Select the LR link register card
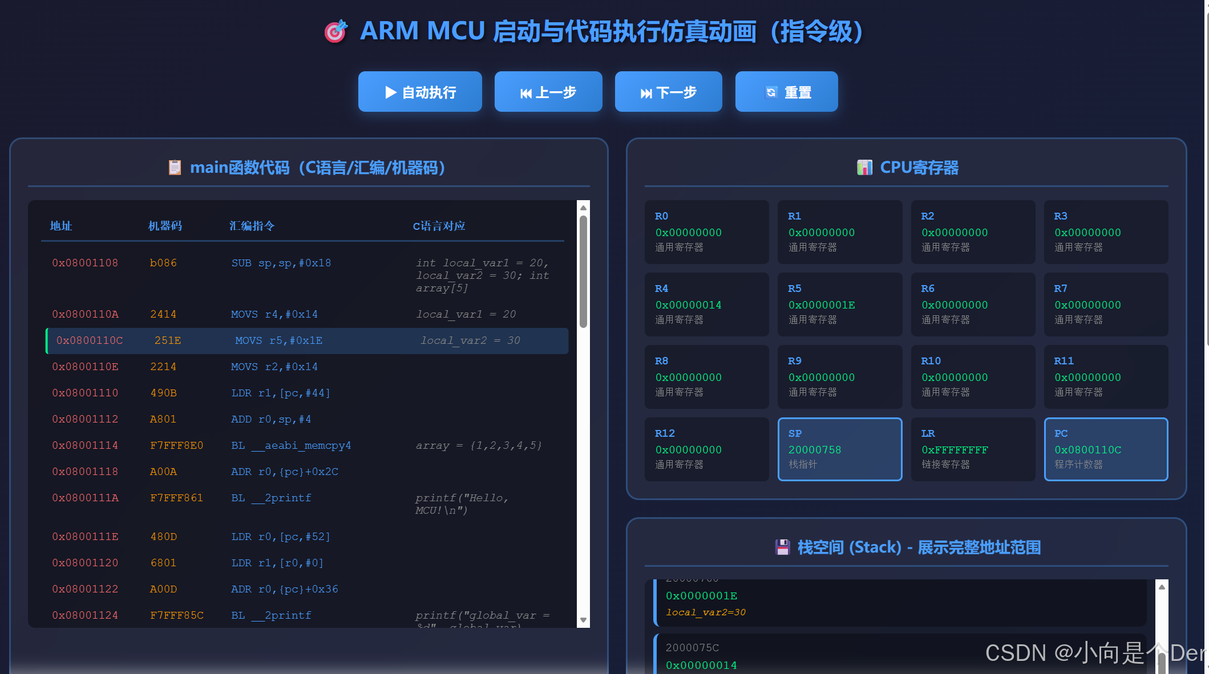This screenshot has width=1209, height=674. pyautogui.click(x=973, y=449)
